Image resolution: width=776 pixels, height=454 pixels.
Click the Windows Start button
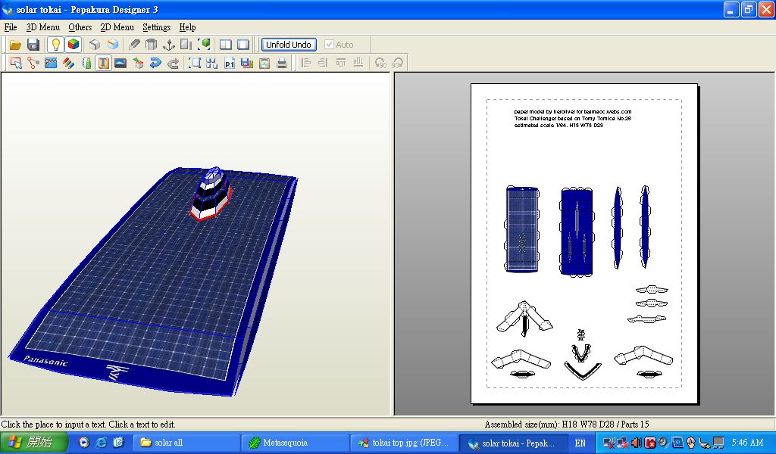pos(27,443)
